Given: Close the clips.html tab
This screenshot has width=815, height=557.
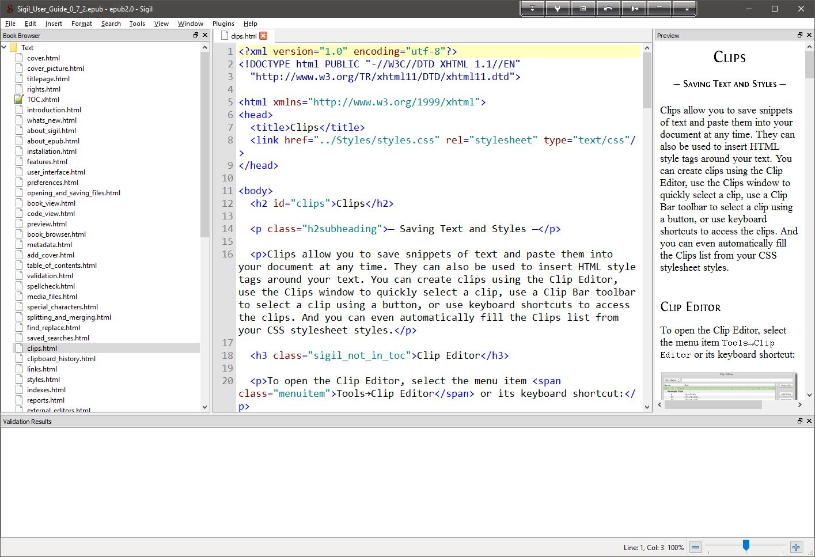Looking at the screenshot, I should 263,36.
